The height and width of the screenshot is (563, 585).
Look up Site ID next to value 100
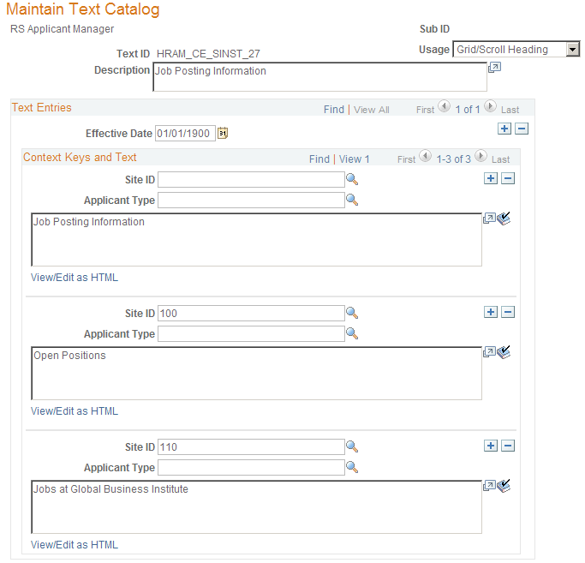tap(352, 314)
